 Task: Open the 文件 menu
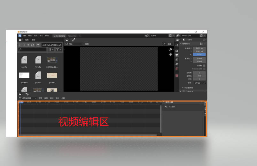(24, 36)
